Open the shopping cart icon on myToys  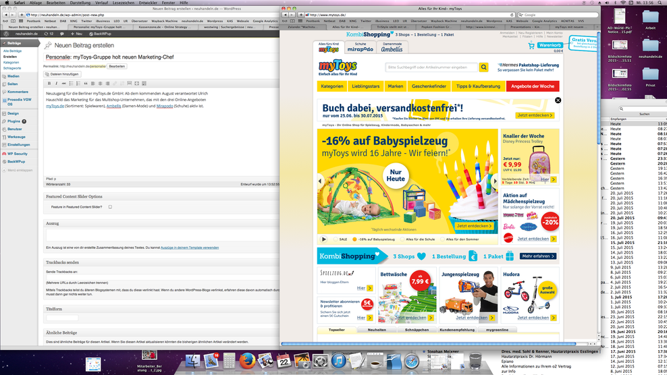click(531, 45)
